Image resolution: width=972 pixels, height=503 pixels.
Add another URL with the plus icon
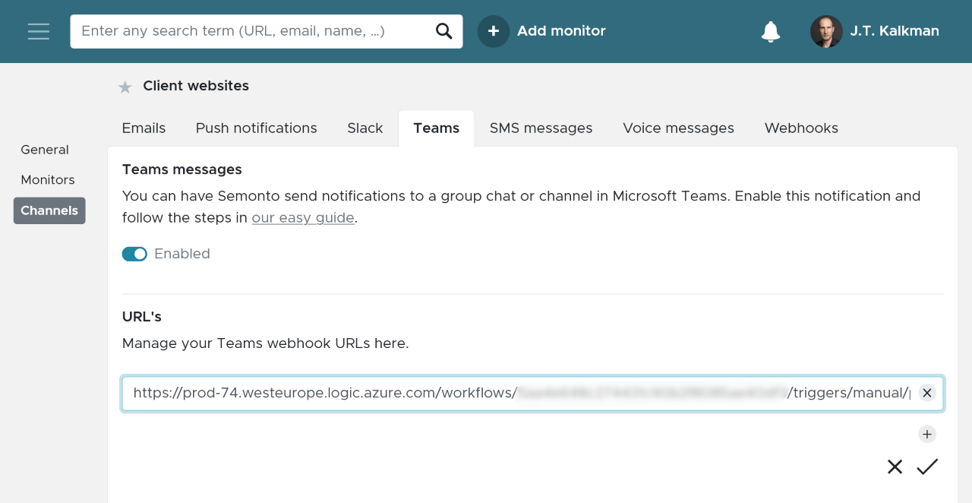point(926,434)
